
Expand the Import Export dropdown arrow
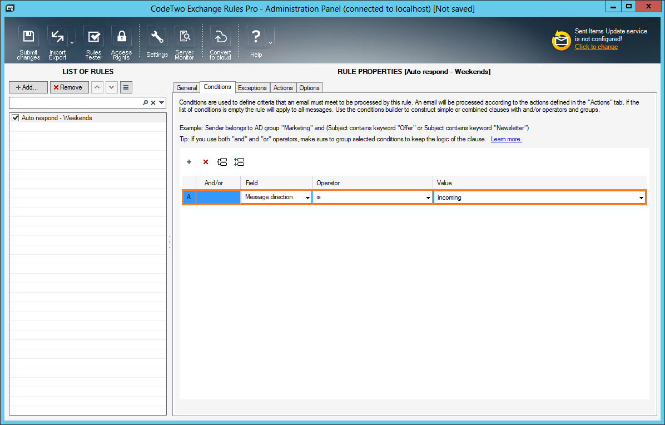(x=72, y=43)
